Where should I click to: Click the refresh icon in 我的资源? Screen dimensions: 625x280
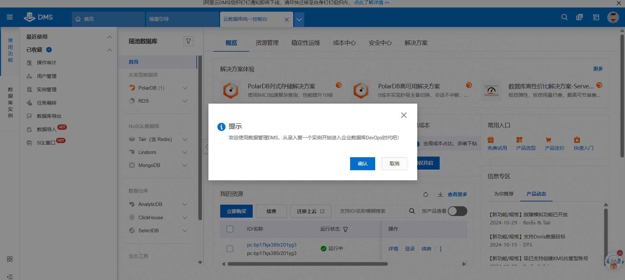[x=426, y=194]
